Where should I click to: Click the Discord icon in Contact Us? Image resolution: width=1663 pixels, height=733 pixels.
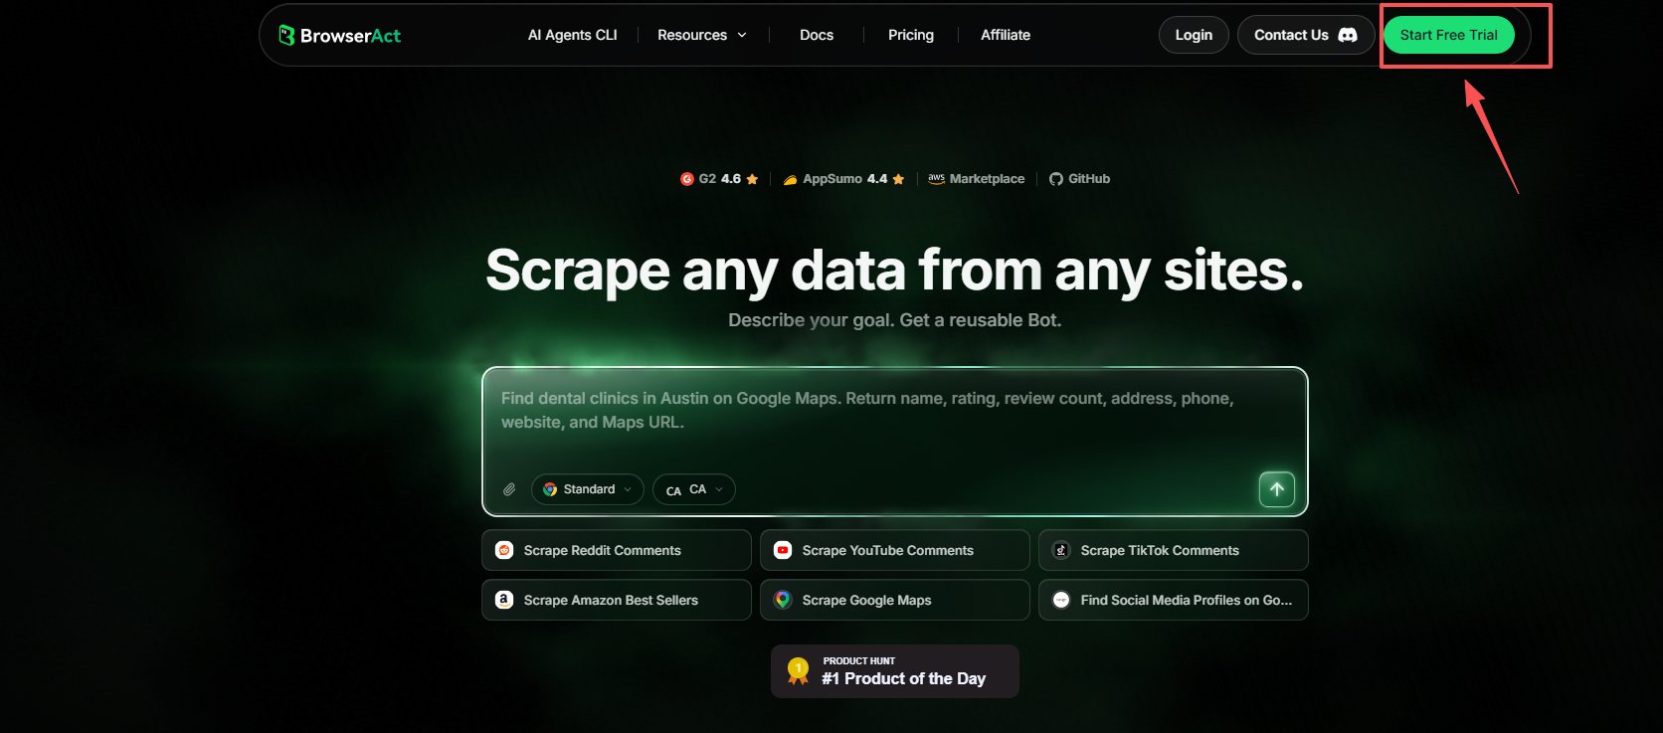click(1348, 35)
